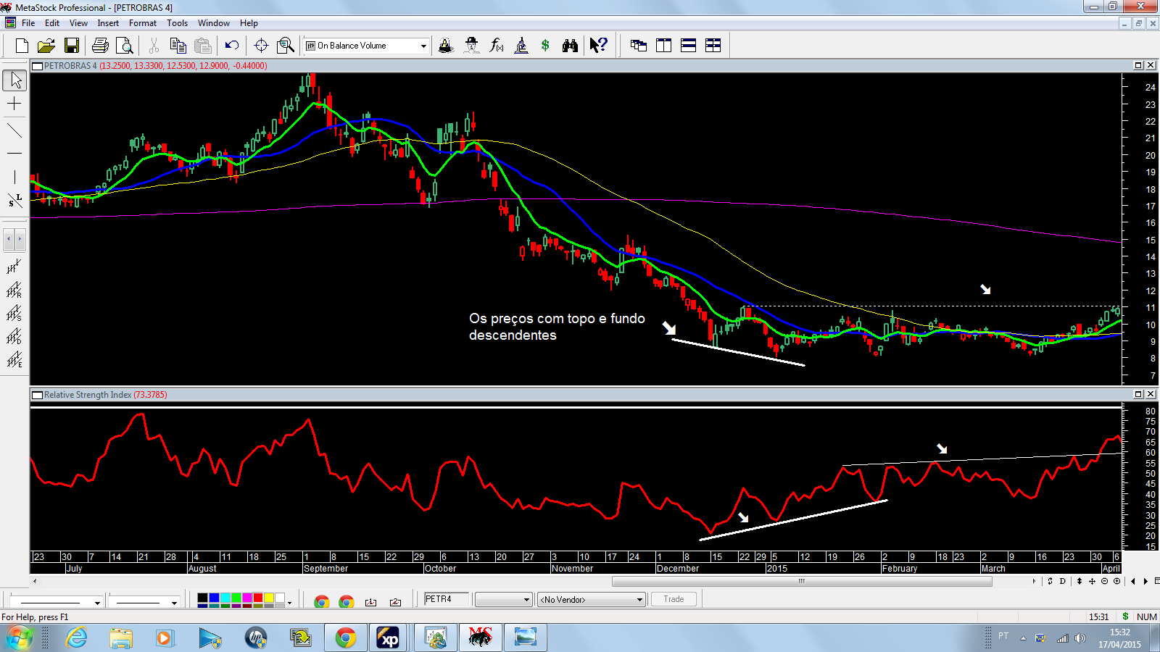Toggle the D periodicity button
The height and width of the screenshot is (652, 1160).
1063,581
